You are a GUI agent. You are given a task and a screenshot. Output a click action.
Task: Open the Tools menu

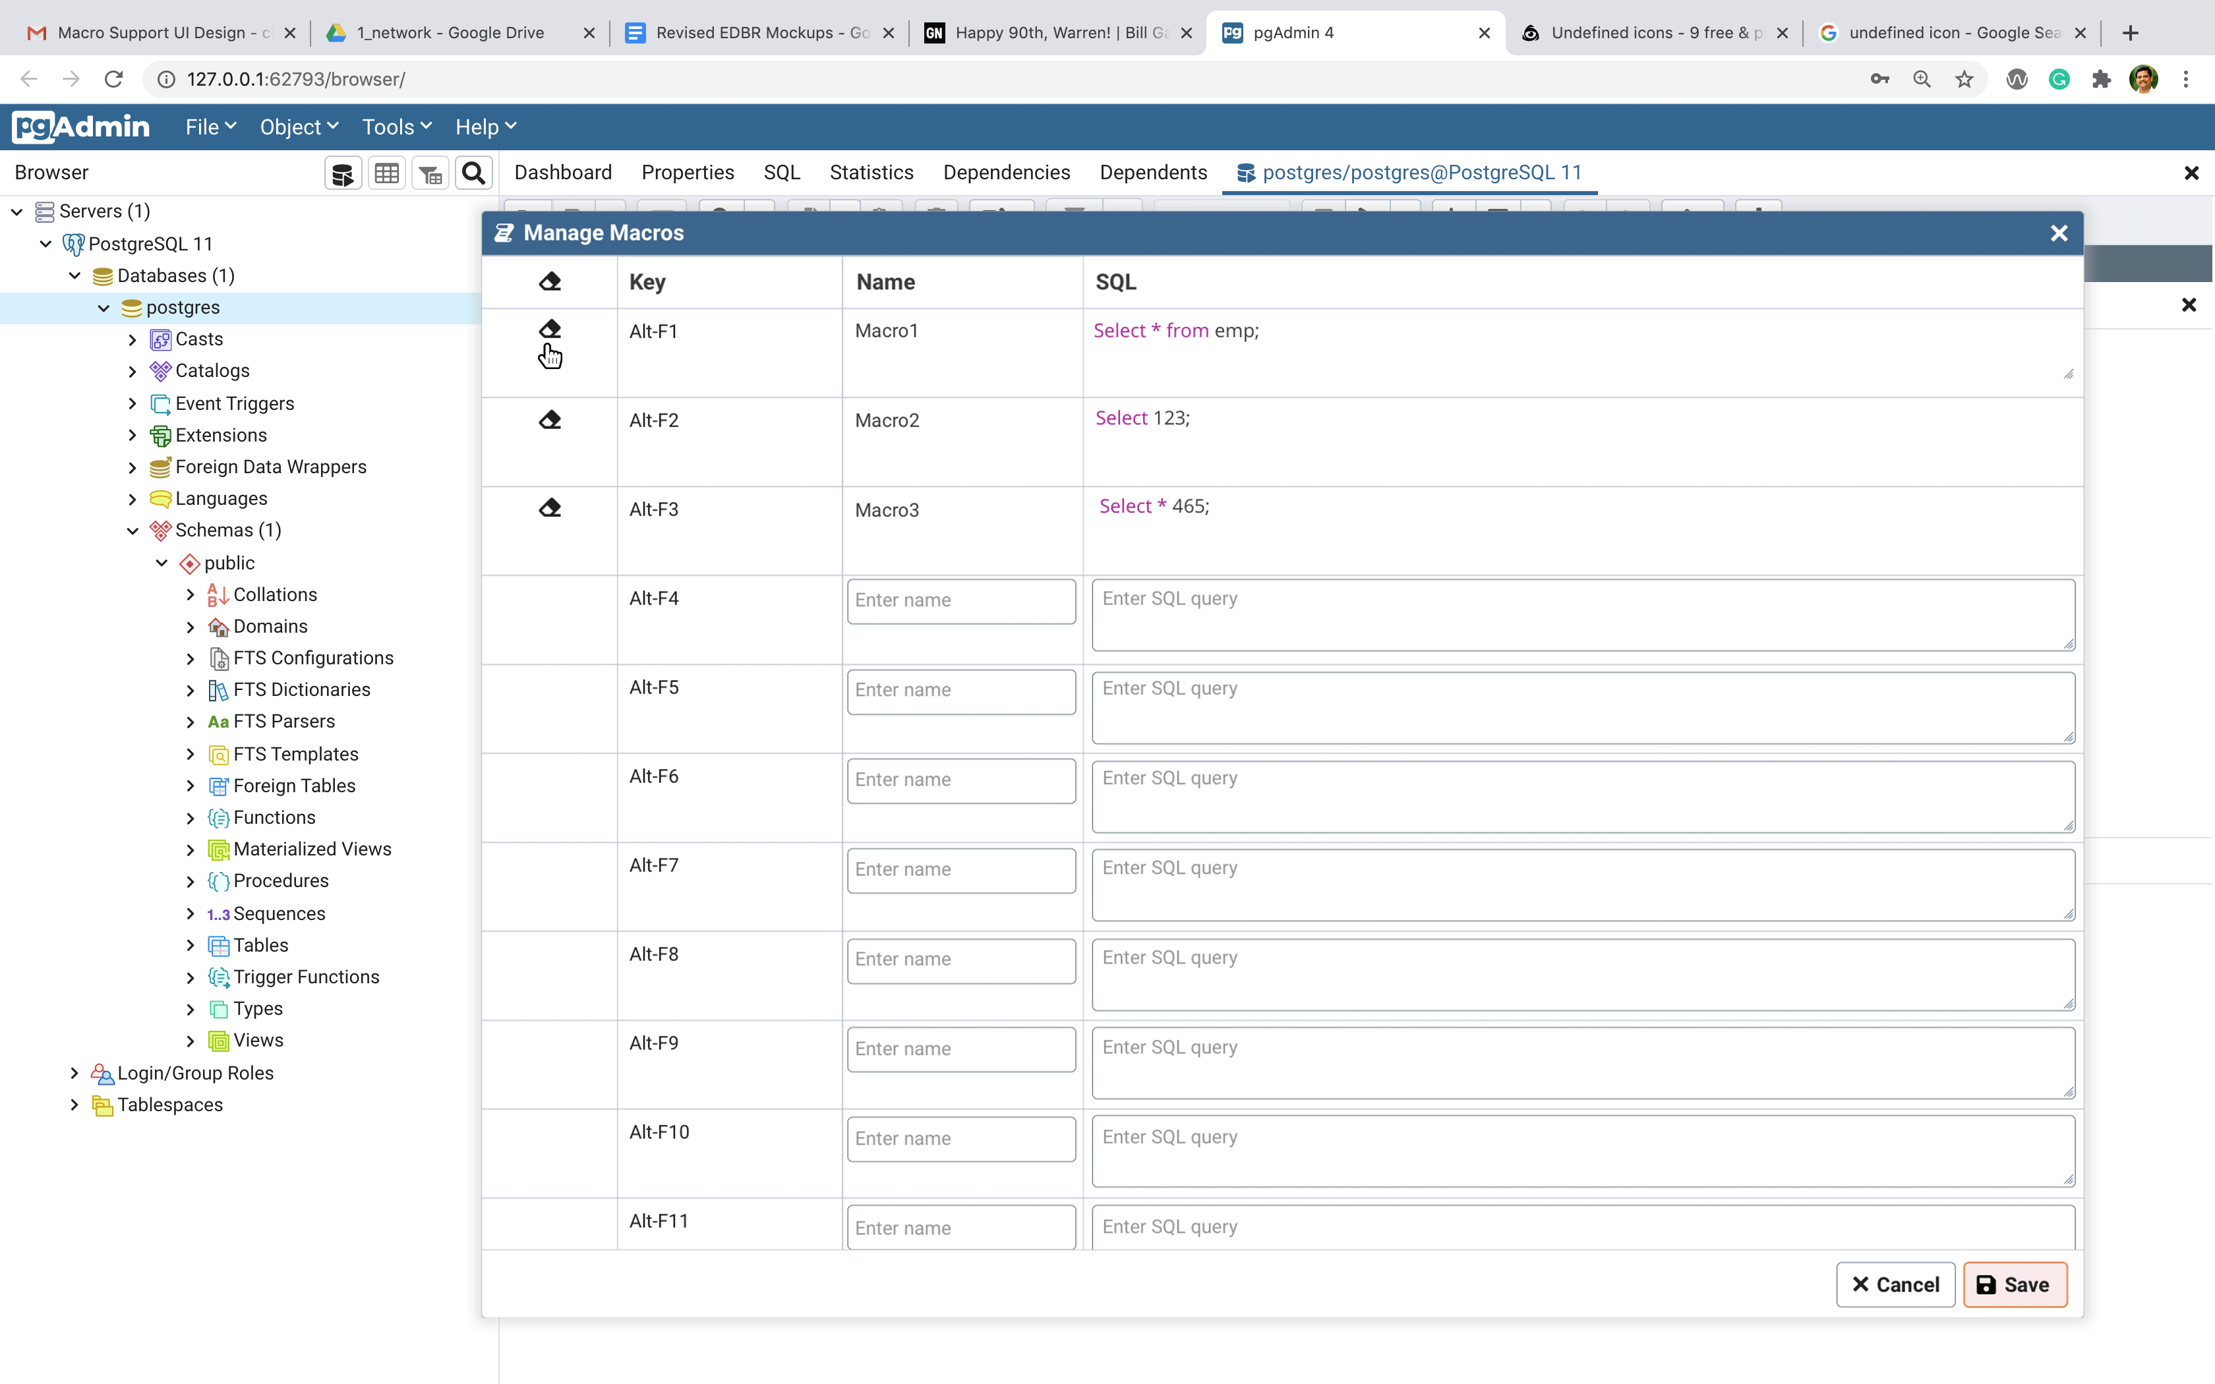click(x=396, y=127)
